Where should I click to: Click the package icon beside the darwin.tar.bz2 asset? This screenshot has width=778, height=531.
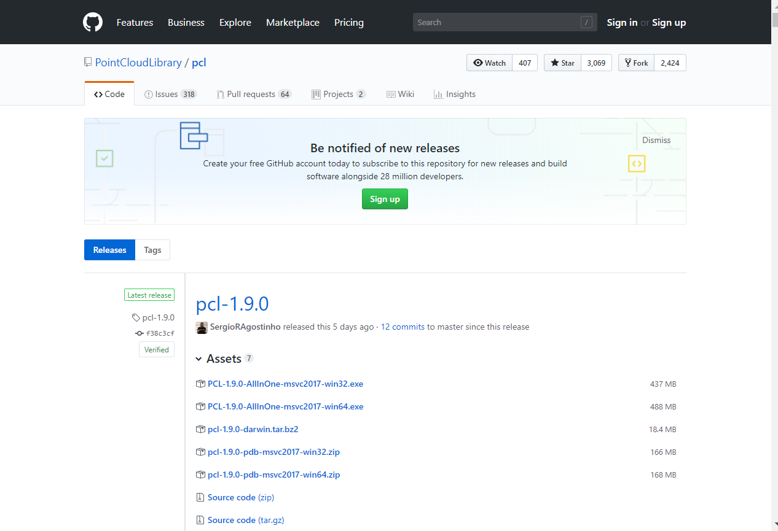click(x=200, y=429)
